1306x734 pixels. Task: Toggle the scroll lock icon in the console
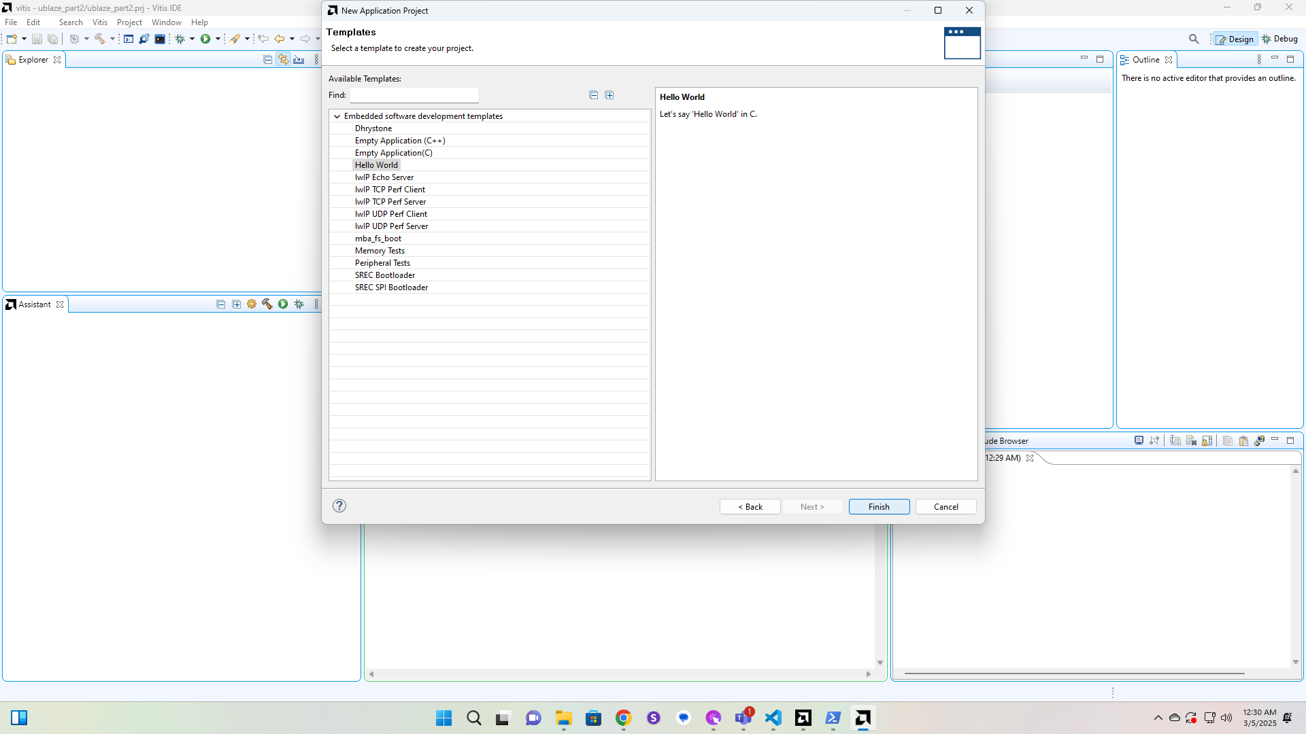pos(1207,440)
